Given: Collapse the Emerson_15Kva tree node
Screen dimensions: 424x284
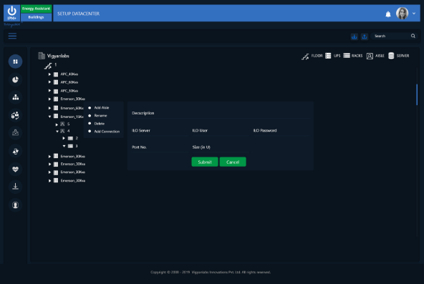Looking at the screenshot, I should point(49,117).
